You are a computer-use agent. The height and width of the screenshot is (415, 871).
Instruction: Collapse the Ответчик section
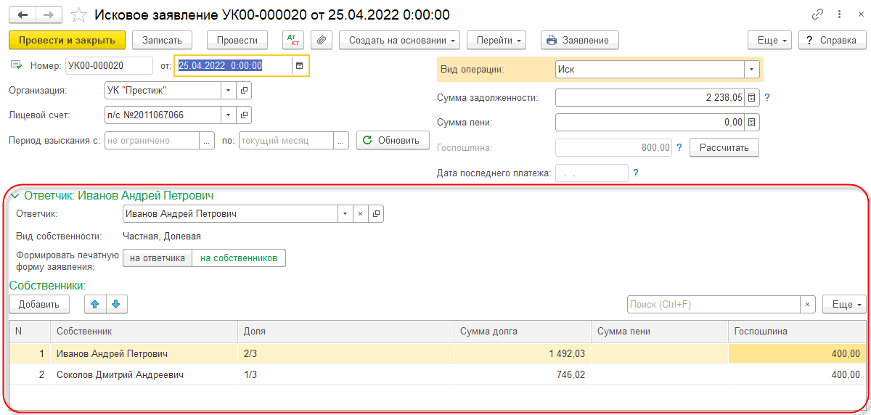(x=15, y=195)
